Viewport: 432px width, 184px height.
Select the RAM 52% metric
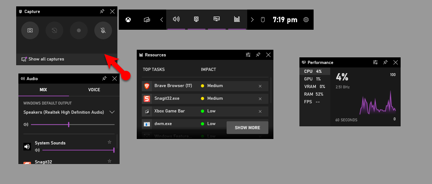point(315,94)
